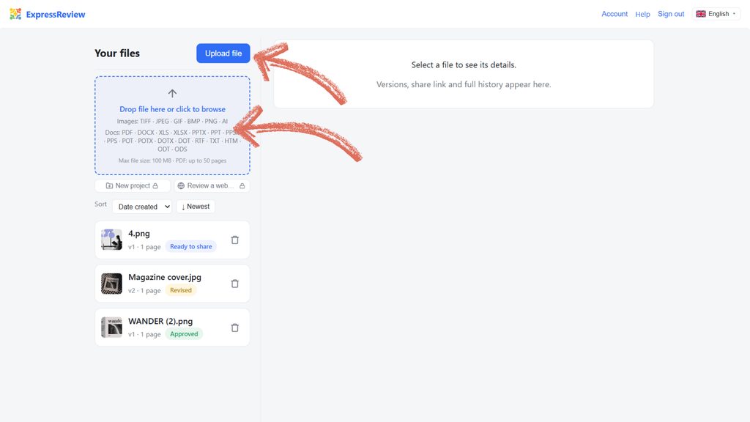Click the Revised status badge

[181, 290]
